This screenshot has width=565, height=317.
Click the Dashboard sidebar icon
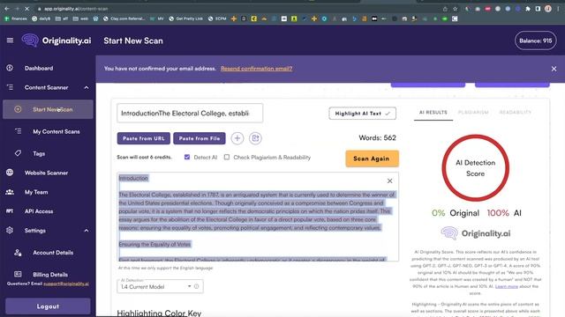10,68
